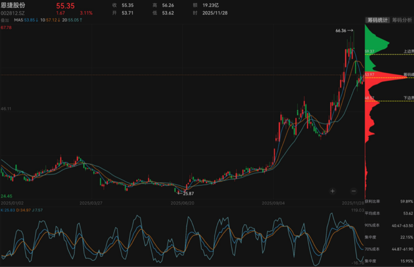This screenshot has width=414, height=267.
Task: Click the KDJ K value 25.83
Action: point(8,210)
